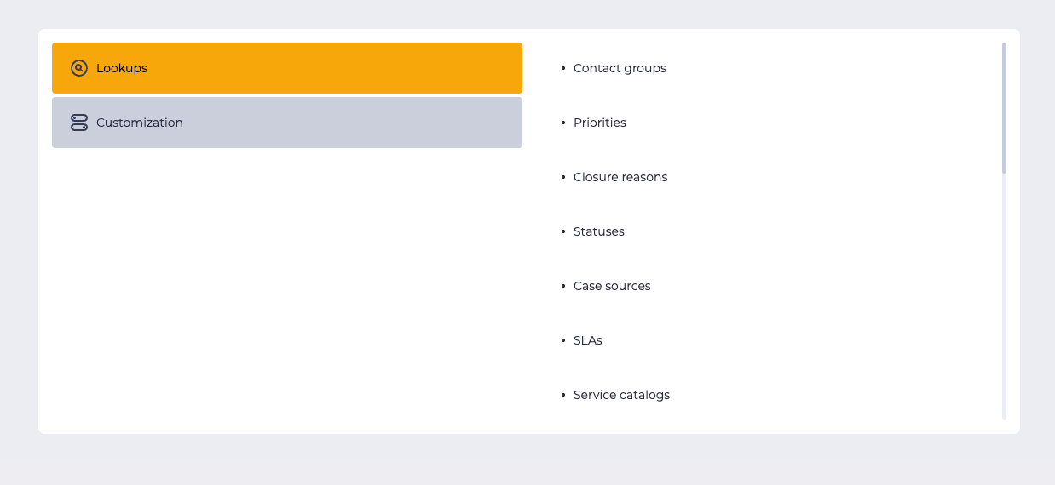Click the bullet before Case sources
This screenshot has height=485, width=1055.
pos(563,286)
